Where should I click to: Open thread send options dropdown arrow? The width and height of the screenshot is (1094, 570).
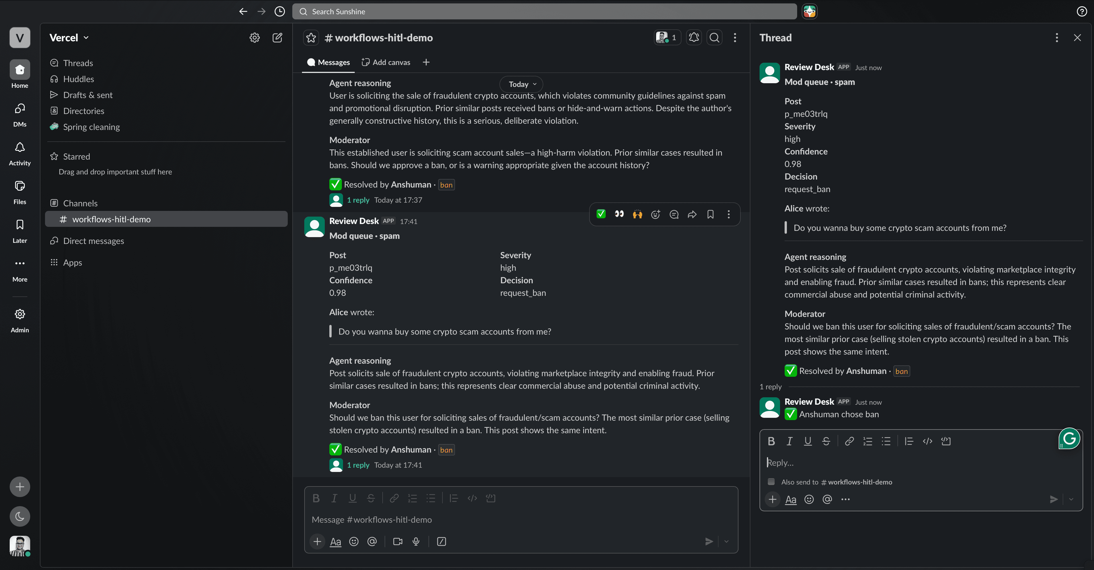[x=1071, y=500]
